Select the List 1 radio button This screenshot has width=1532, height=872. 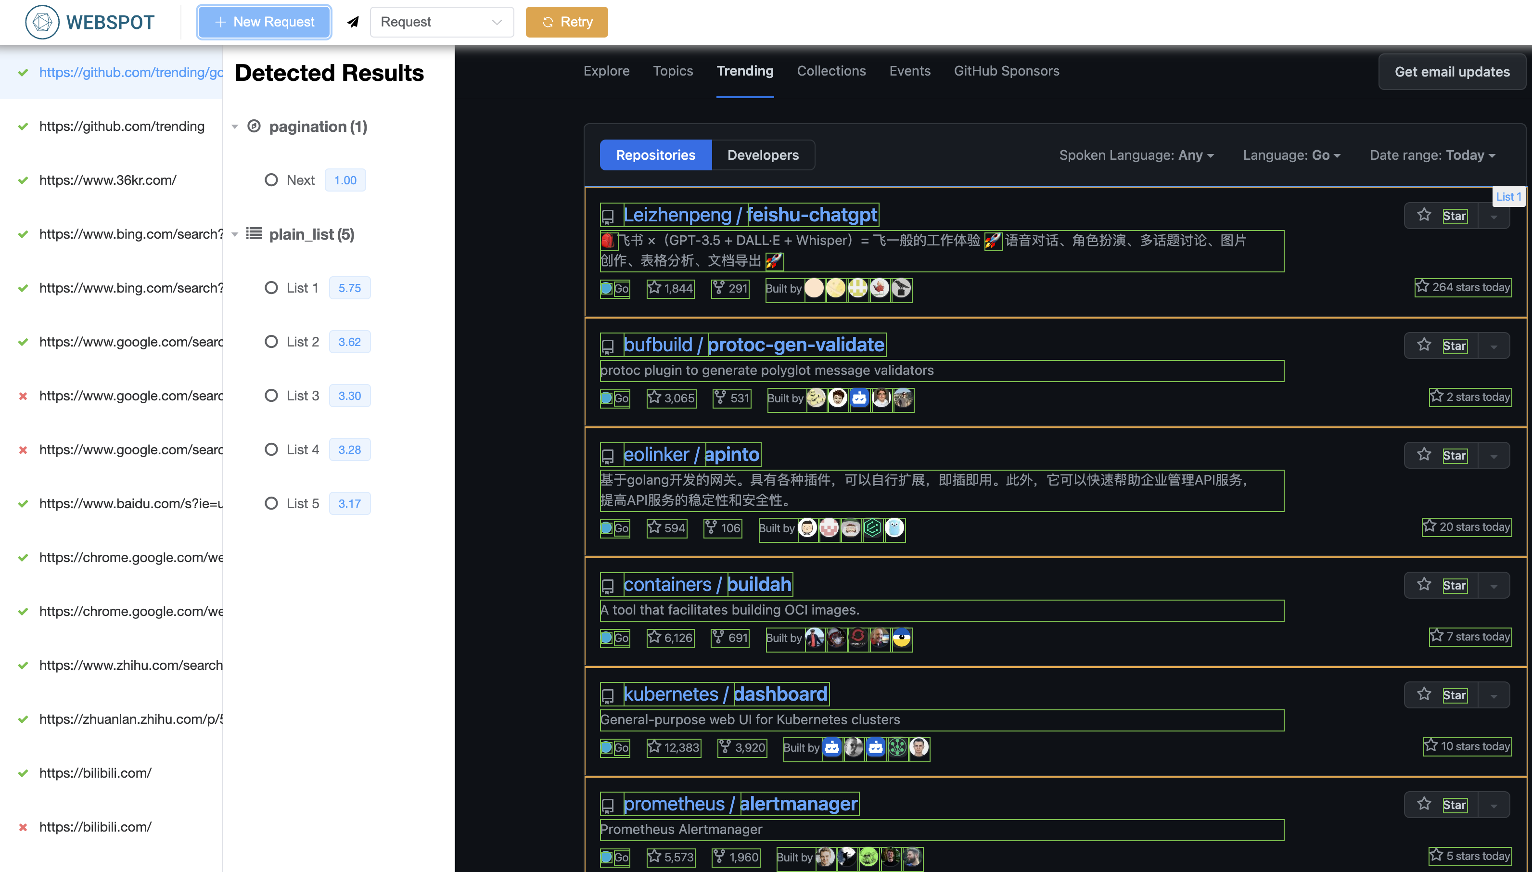(271, 287)
